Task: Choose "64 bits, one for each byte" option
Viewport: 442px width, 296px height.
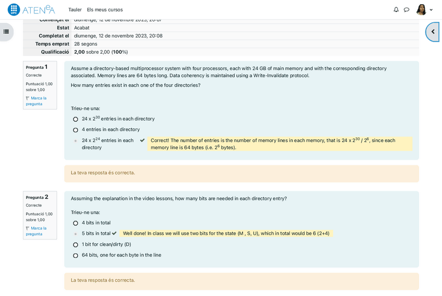Action: tap(76, 255)
